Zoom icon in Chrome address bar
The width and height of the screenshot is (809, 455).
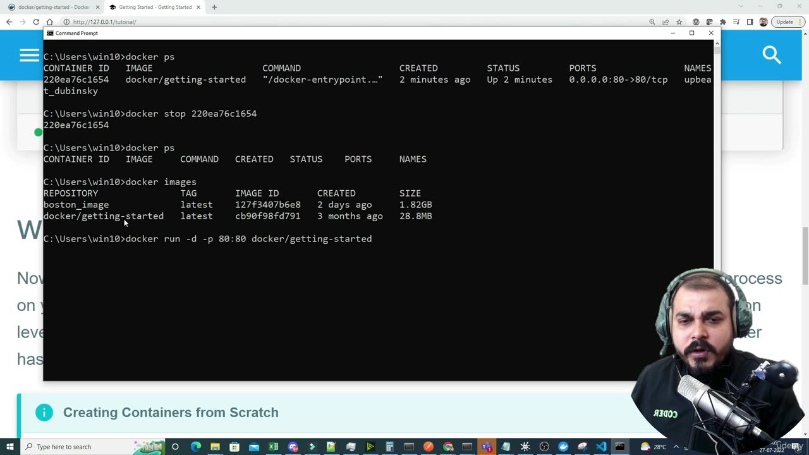point(652,21)
